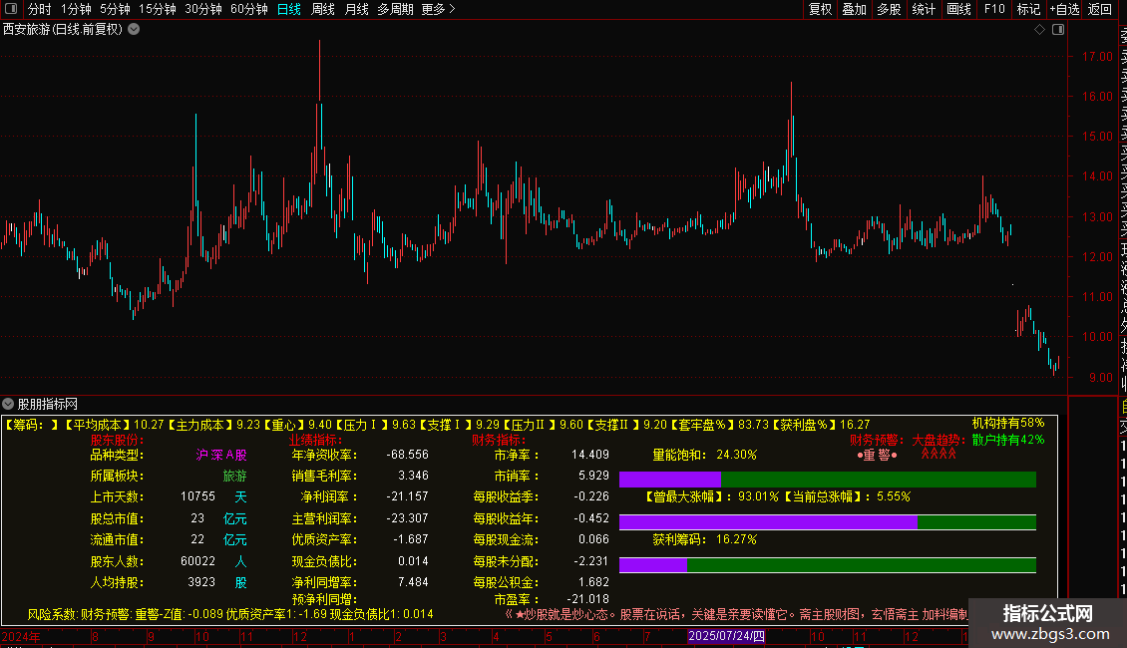Switch to the 日线 daily period
The height and width of the screenshot is (648, 1127).
[288, 9]
